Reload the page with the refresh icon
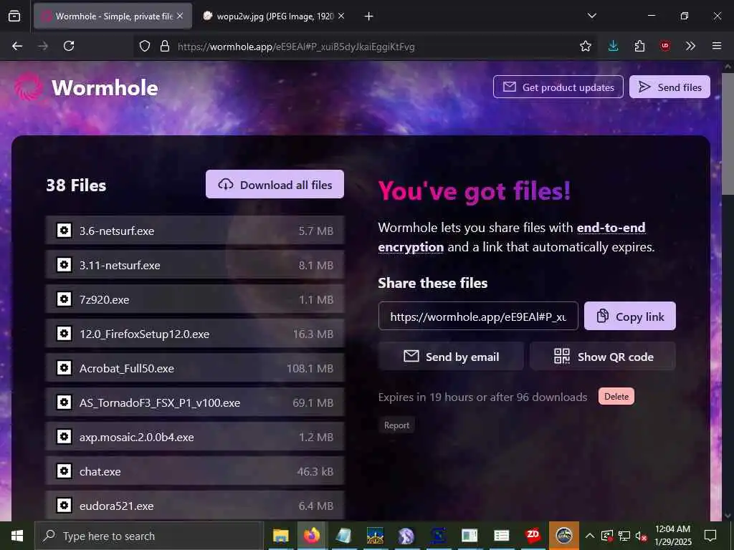The height and width of the screenshot is (550, 734). point(69,46)
